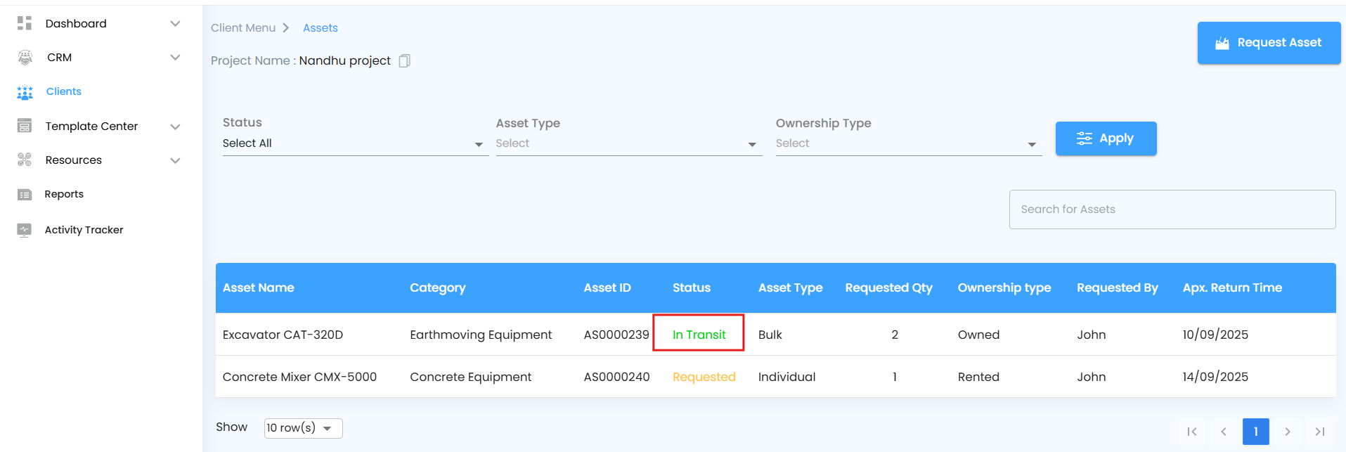Click the Dashboard grid icon in sidebar
Screen dimensions: 1346x452
point(25,23)
